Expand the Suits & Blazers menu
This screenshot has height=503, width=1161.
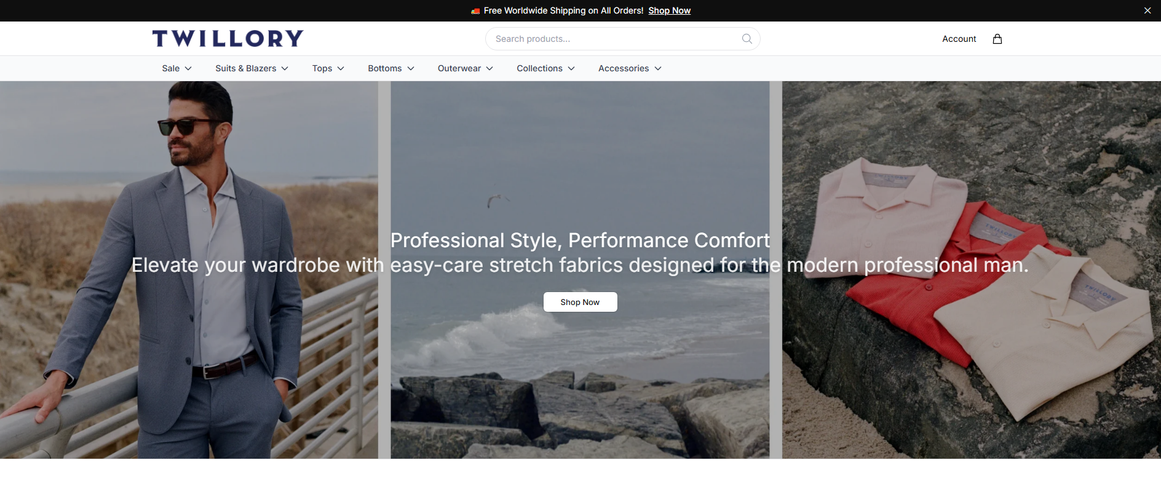tap(252, 68)
